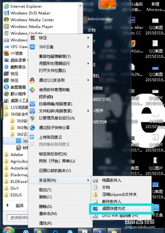165x233 pixels.
Task: Click the 360云盘 cloud icon in context menu
Action: tap(33, 47)
